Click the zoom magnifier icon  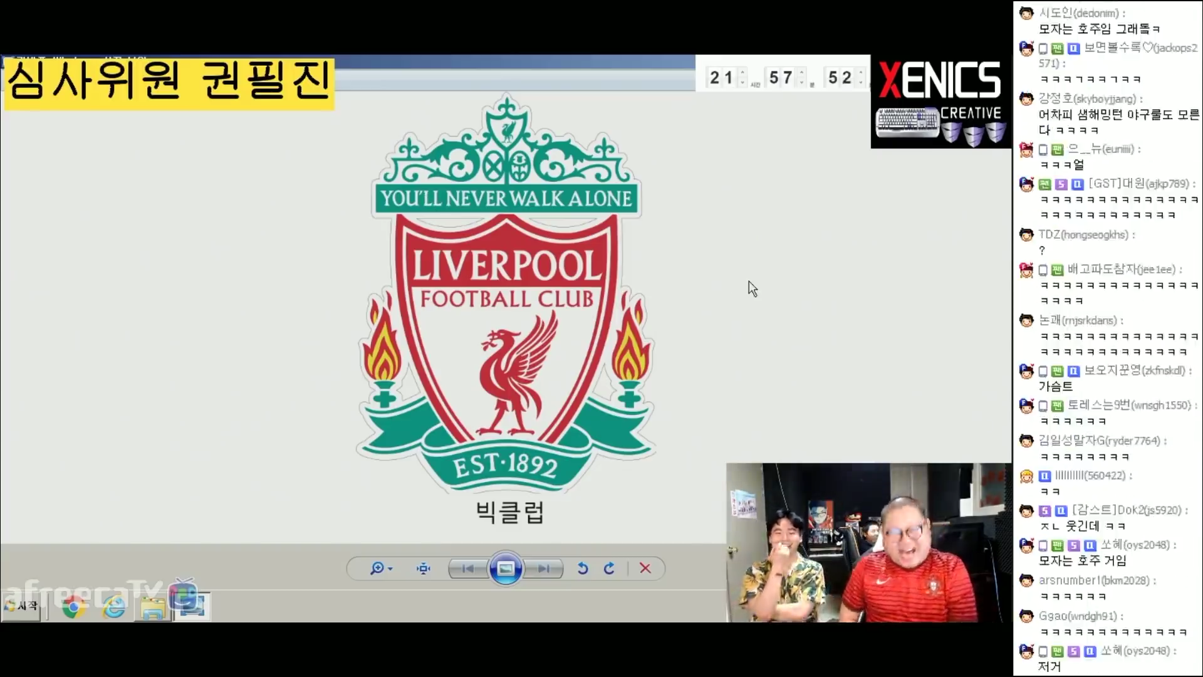point(377,569)
